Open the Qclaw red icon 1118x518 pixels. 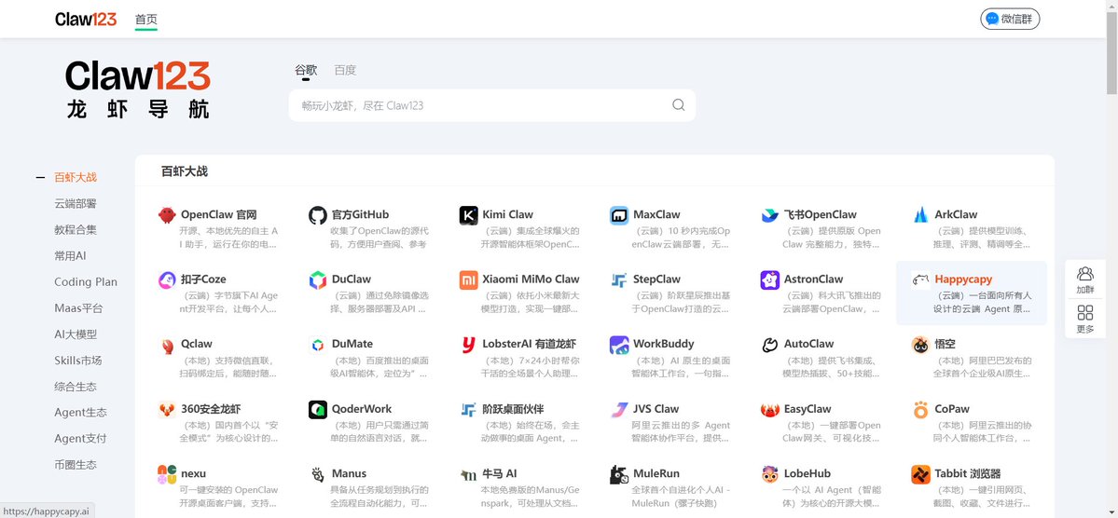click(167, 345)
